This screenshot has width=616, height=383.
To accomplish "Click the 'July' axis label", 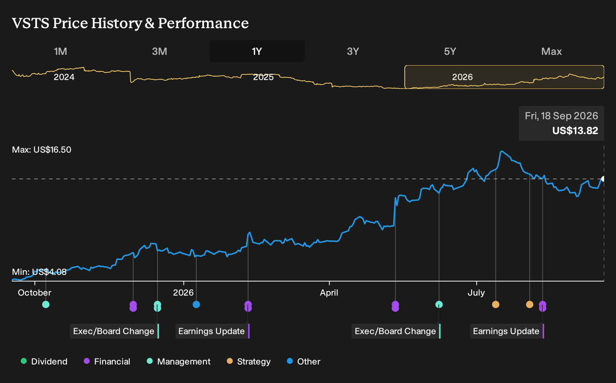I will (x=476, y=293).
